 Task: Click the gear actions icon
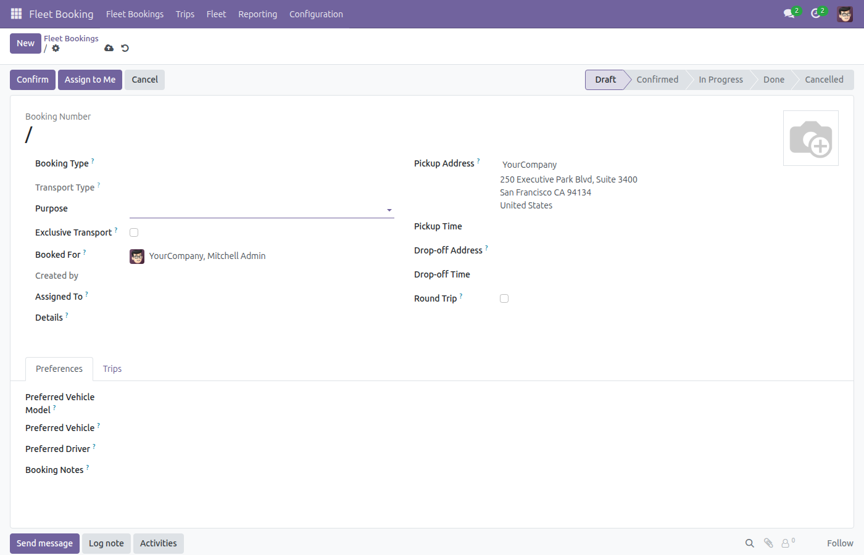click(56, 48)
